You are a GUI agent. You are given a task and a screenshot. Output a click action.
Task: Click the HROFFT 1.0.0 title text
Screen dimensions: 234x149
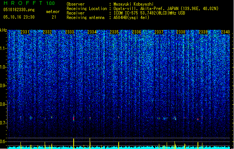coord(29,3)
